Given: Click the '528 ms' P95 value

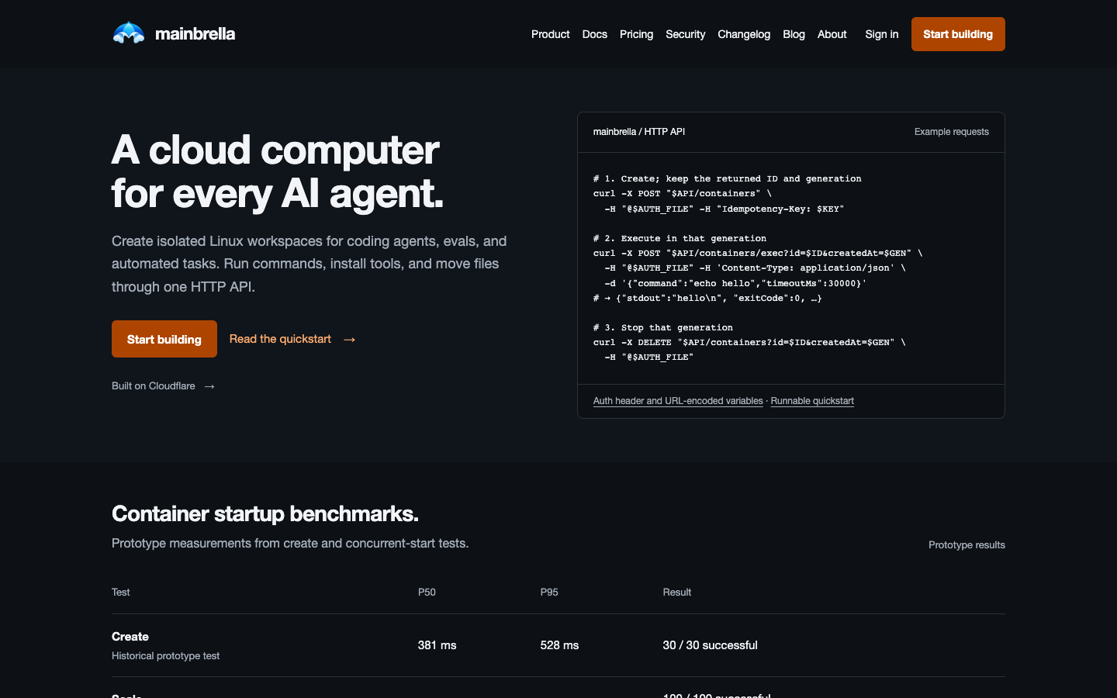Looking at the screenshot, I should coord(560,645).
